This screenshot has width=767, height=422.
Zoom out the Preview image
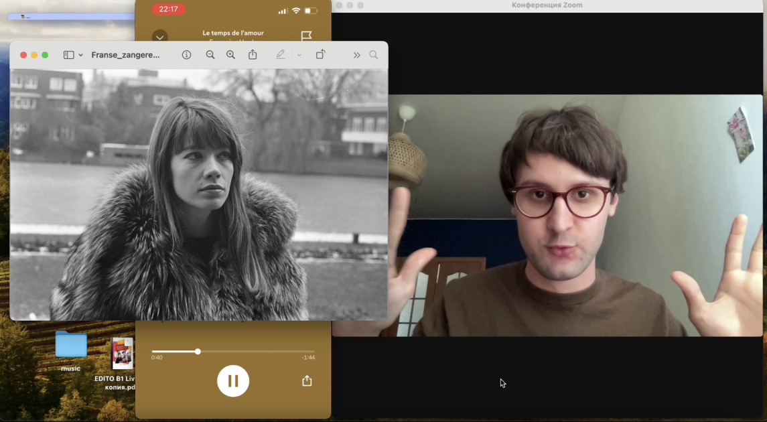[210, 55]
